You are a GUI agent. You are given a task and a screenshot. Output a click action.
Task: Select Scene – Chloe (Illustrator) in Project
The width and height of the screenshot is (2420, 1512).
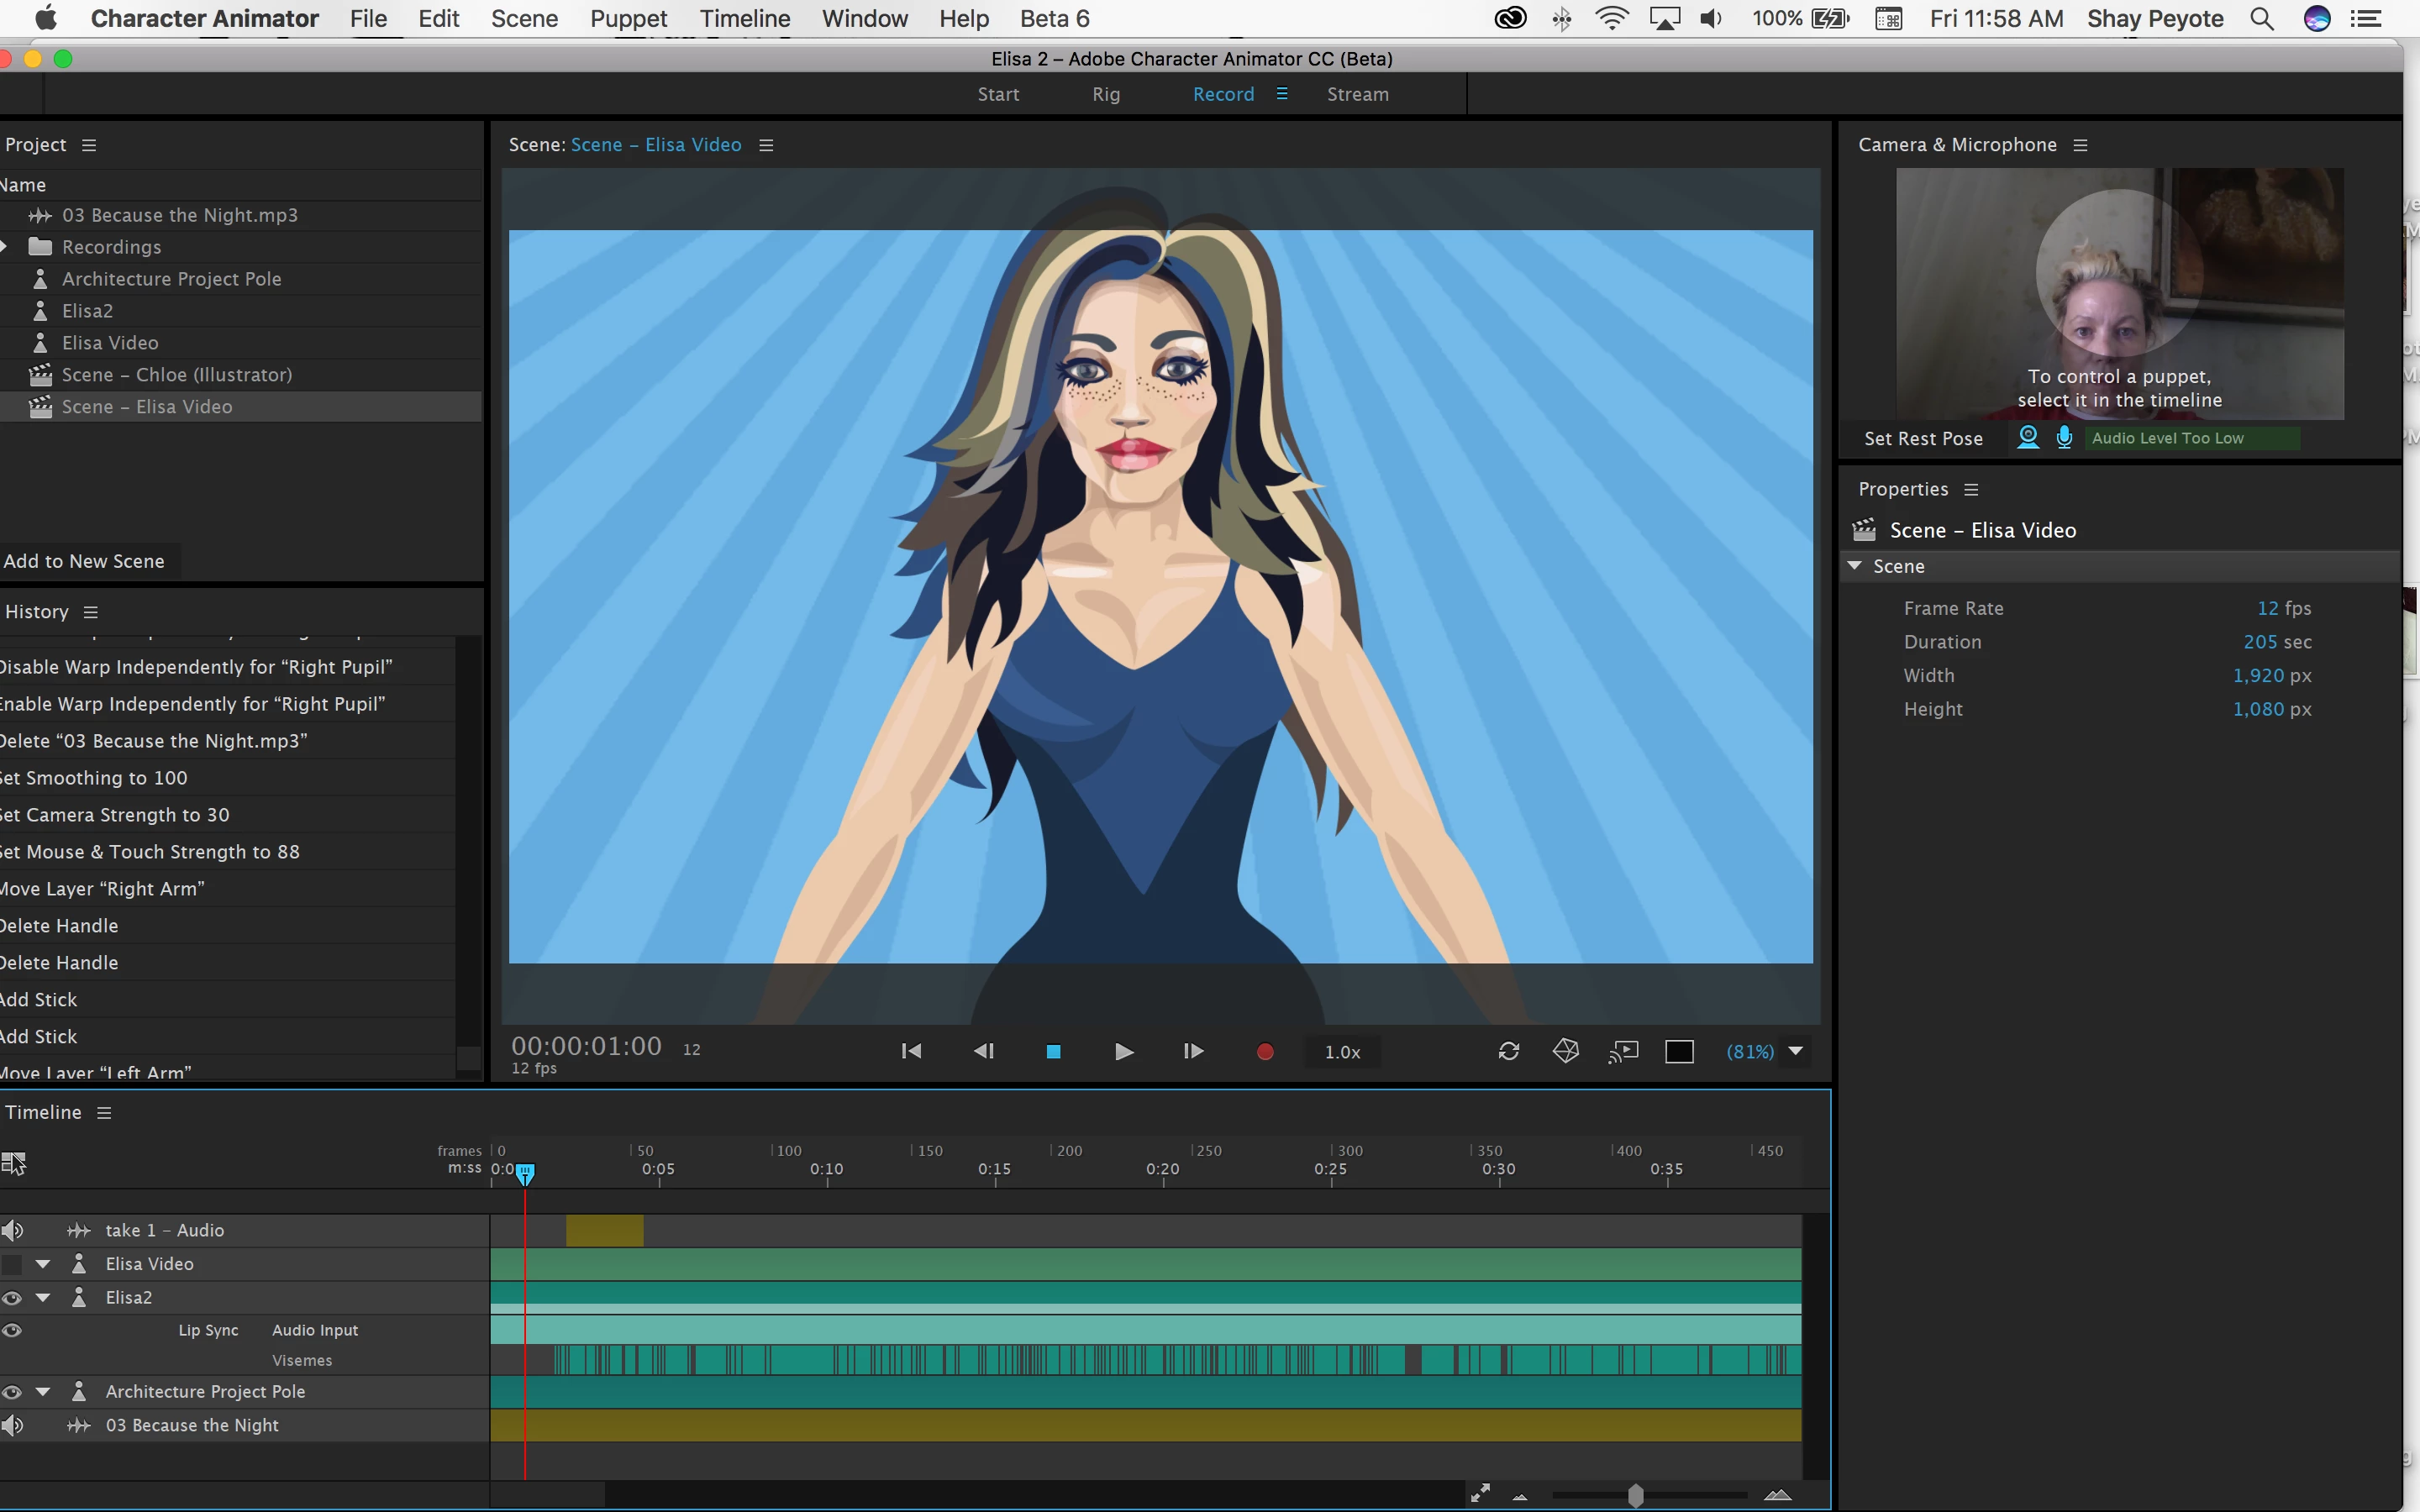(x=177, y=375)
